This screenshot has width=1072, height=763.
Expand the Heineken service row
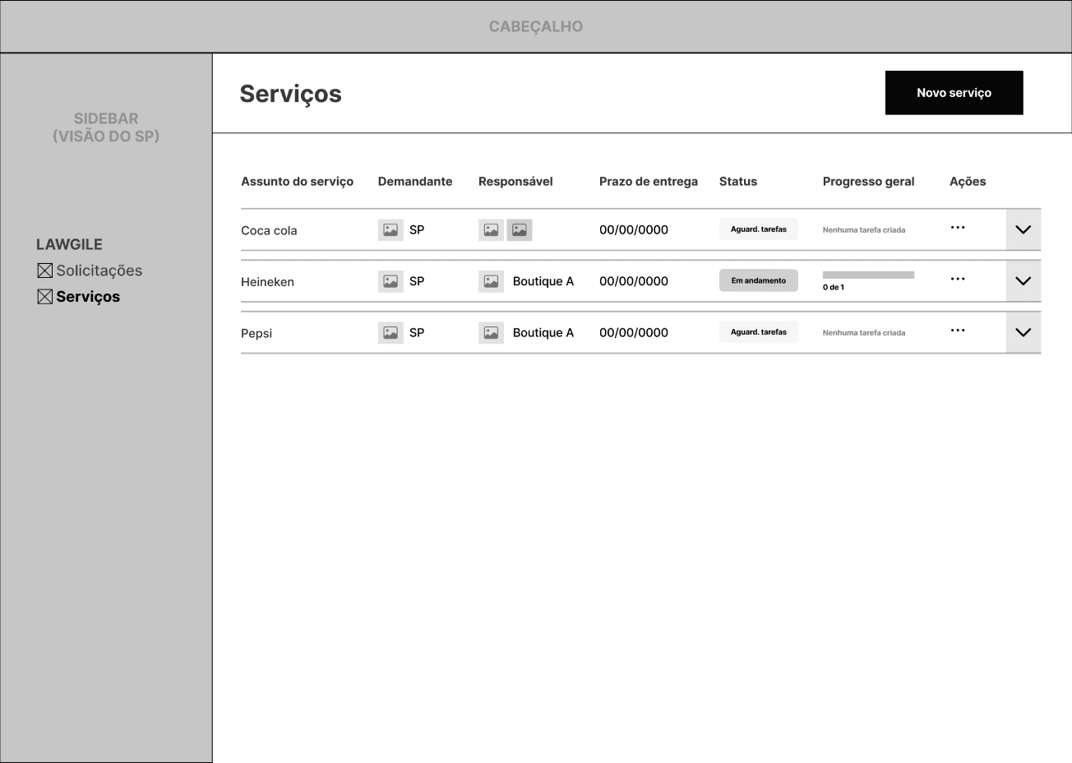[x=1023, y=281]
